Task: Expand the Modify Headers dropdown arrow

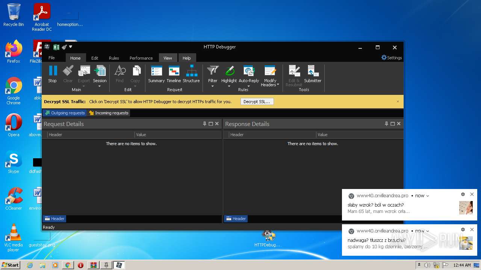Action: [x=278, y=85]
